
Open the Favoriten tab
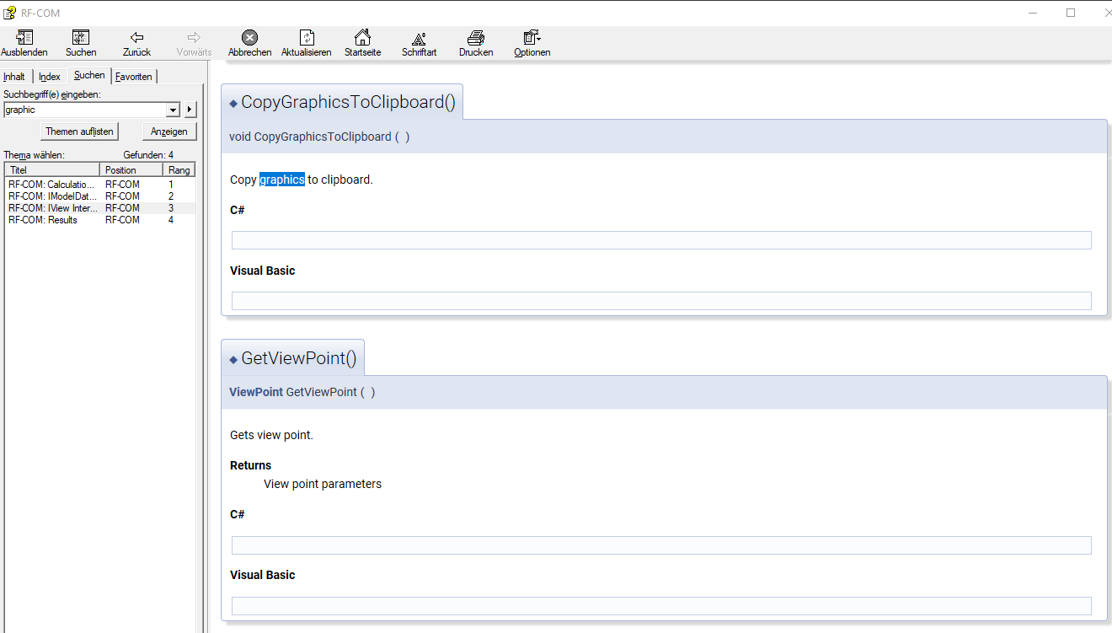(133, 76)
